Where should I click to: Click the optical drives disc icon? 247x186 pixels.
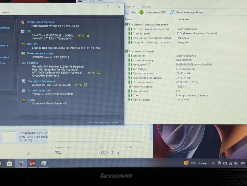coord(24,91)
